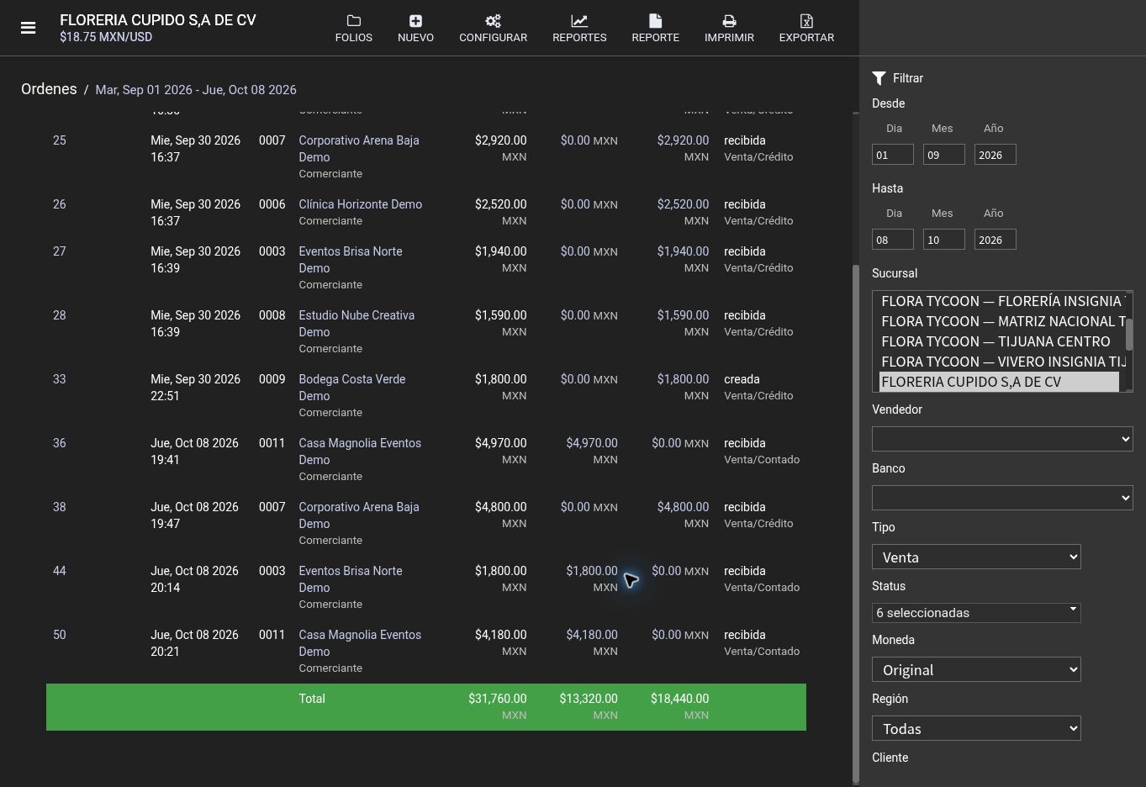Click the Desde Mes input field

943,155
